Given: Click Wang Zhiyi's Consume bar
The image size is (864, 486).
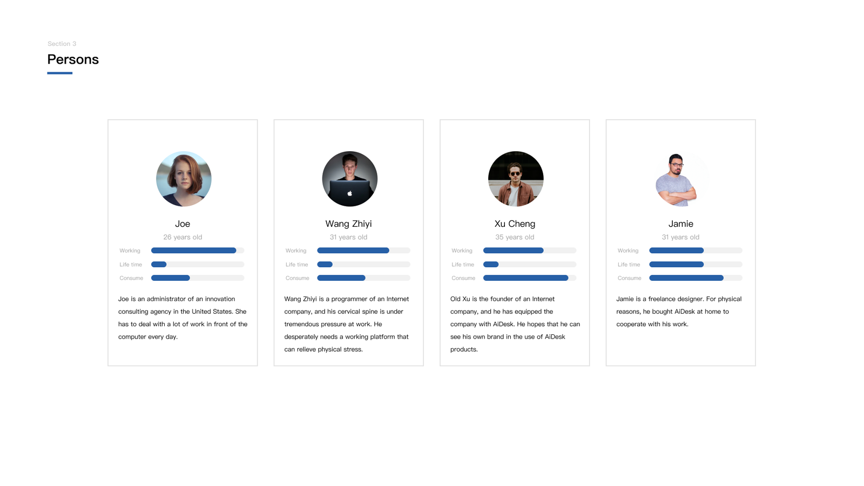Looking at the screenshot, I should pyautogui.click(x=363, y=278).
